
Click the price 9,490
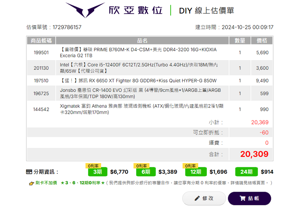click(262, 81)
